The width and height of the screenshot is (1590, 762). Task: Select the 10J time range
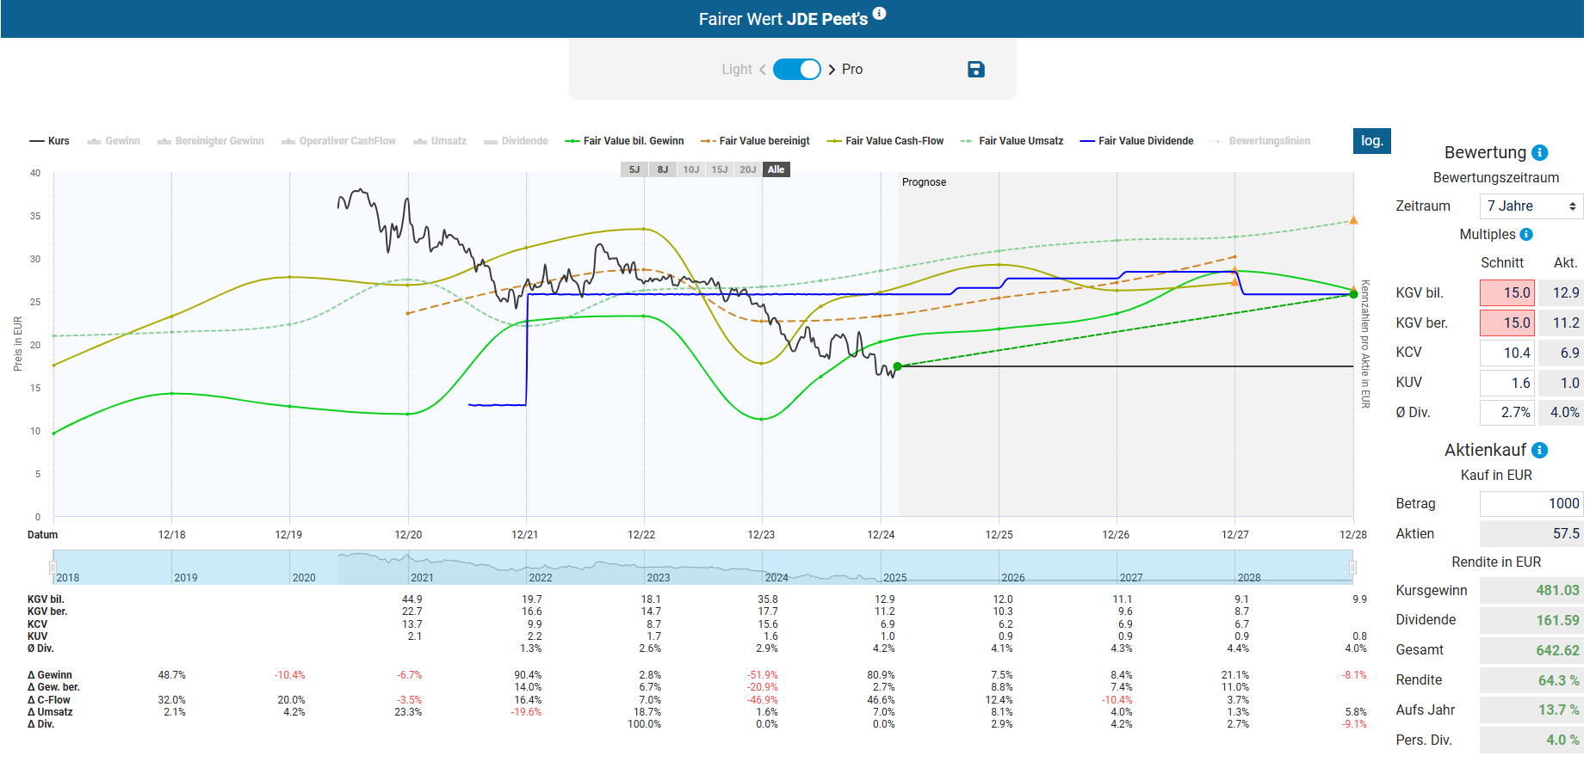pos(691,169)
